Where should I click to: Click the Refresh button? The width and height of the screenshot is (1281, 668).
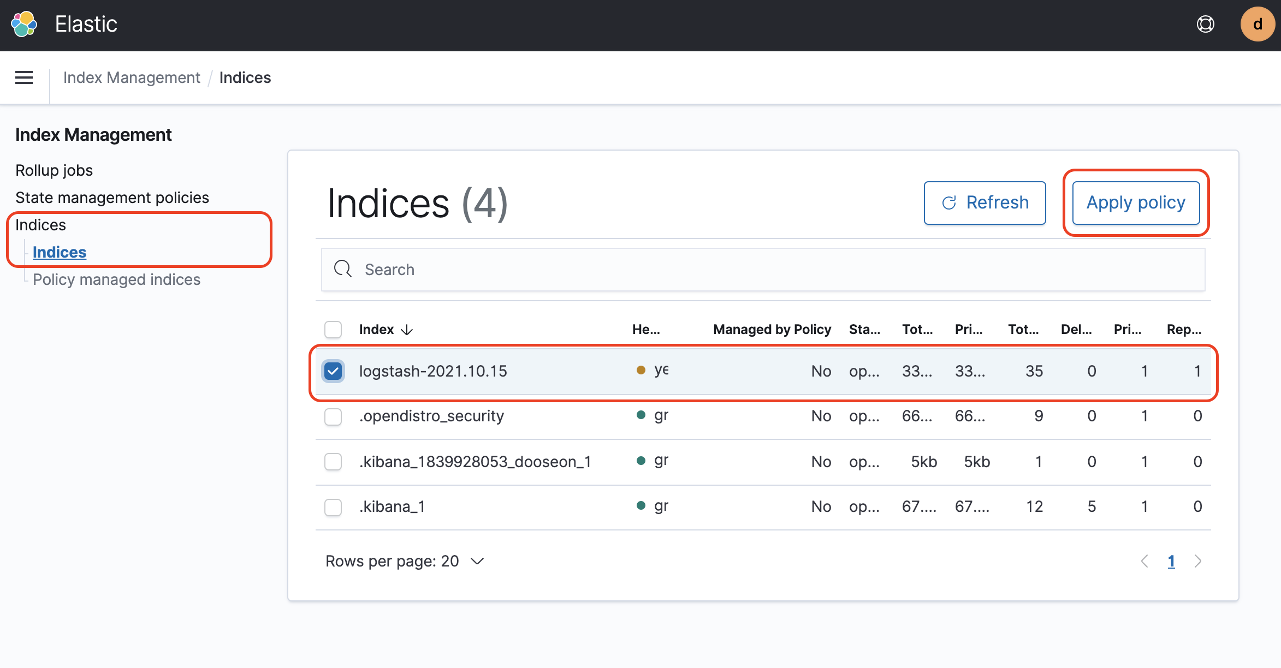(x=985, y=202)
